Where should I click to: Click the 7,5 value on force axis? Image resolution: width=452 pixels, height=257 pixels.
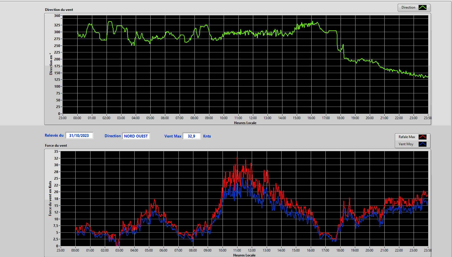(x=56, y=226)
